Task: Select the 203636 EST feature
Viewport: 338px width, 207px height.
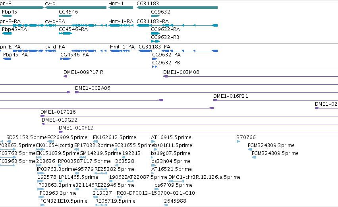Action: click(x=39, y=165)
